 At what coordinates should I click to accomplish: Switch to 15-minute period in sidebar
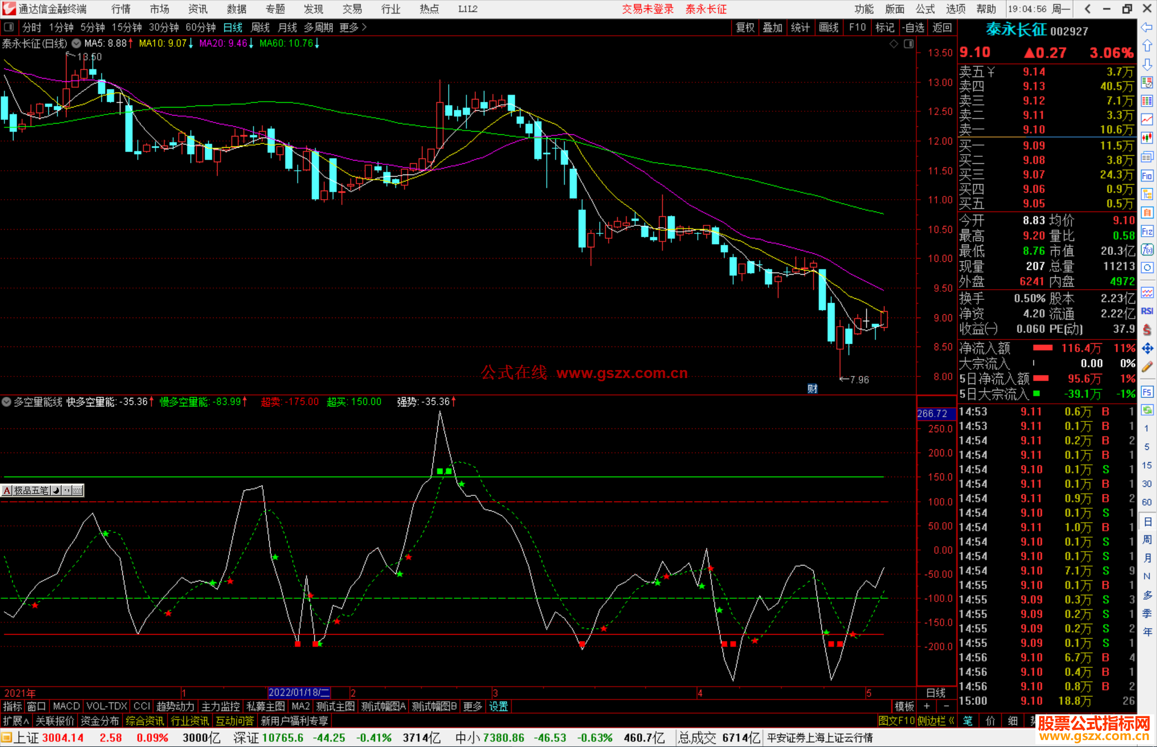tap(1146, 465)
